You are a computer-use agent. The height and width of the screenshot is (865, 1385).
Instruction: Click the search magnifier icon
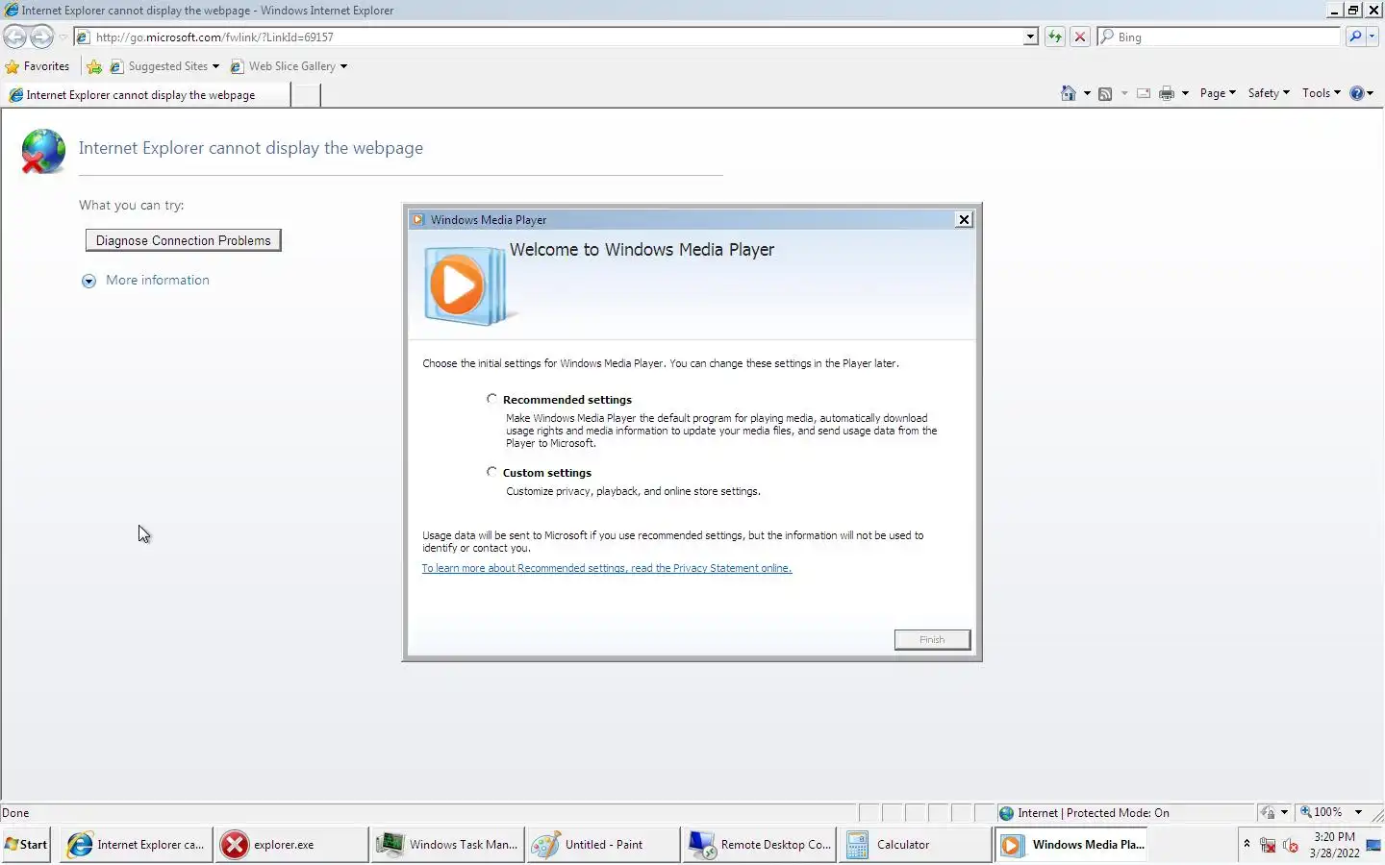pyautogui.click(x=1355, y=37)
